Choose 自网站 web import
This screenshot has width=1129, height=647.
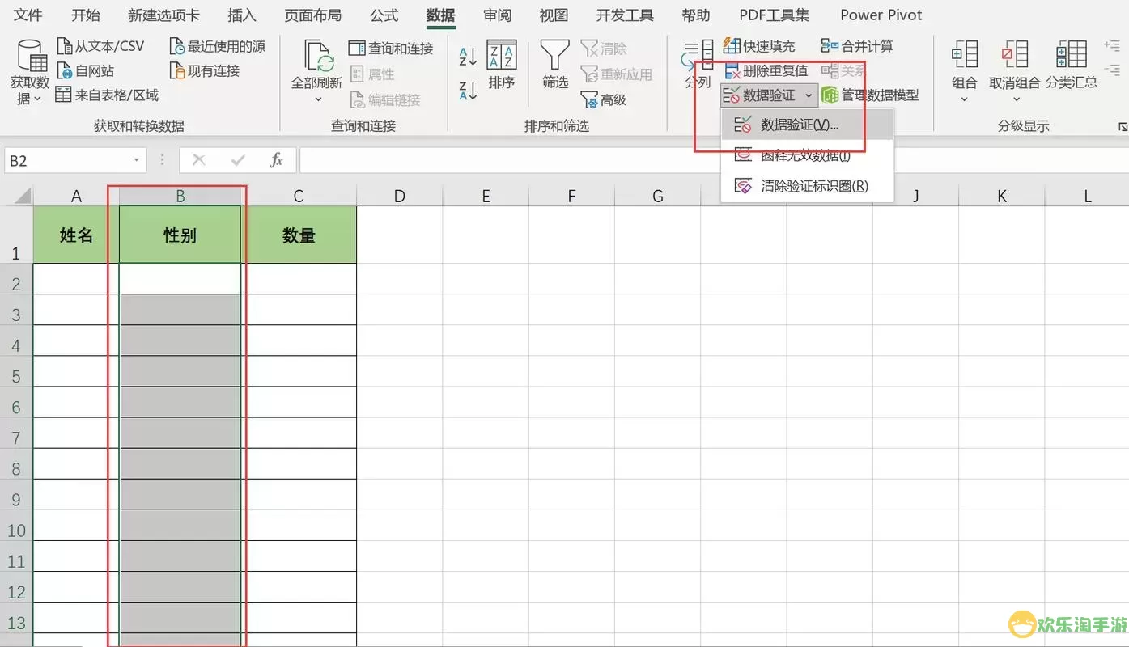coord(86,71)
